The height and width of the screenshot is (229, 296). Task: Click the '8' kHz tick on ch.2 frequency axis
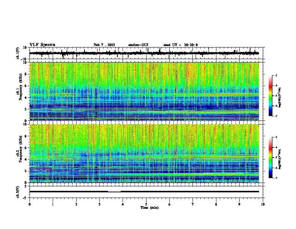click(x=26, y=136)
